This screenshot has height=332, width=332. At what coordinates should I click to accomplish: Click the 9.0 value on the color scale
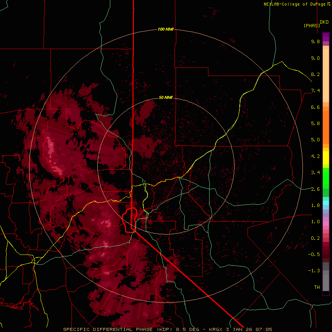click(315, 58)
